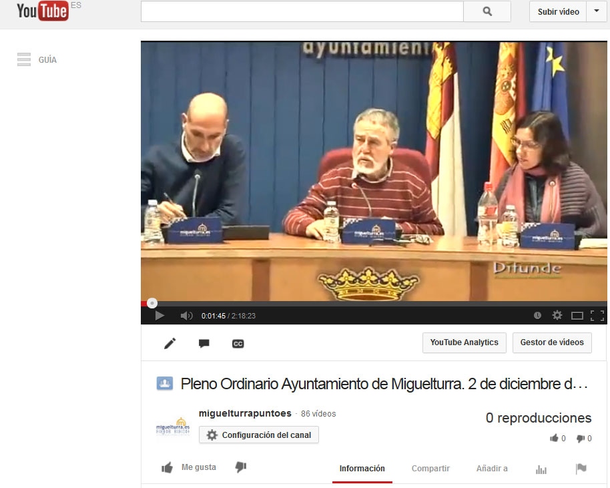Screen dimensions: 610x488
Task: Click the YouTube search input field
Action: pos(302,11)
